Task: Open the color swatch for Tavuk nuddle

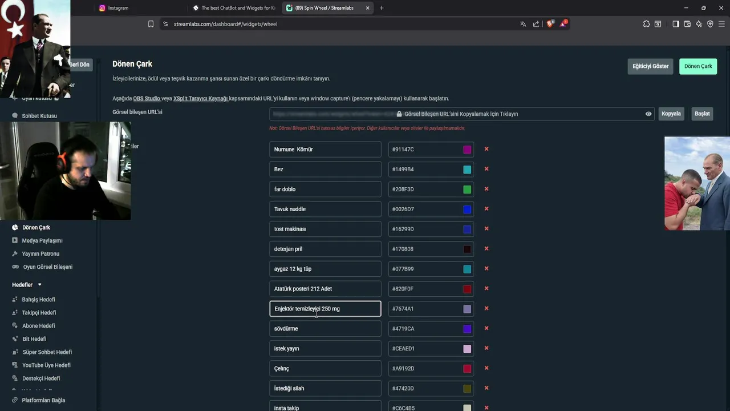Action: (467, 209)
